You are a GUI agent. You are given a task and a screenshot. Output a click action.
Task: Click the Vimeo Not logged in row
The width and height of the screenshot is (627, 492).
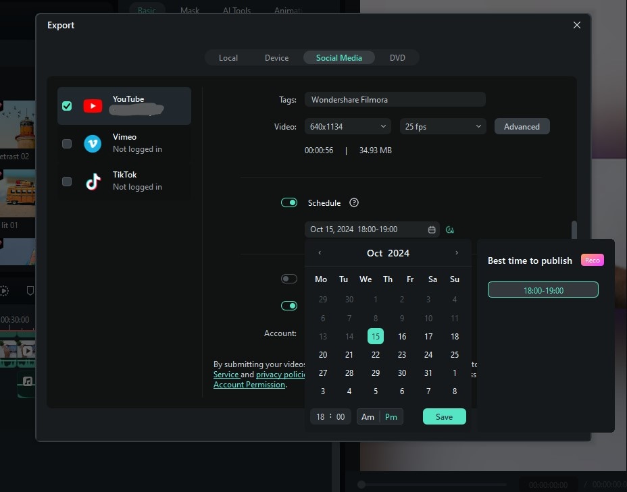(124, 144)
